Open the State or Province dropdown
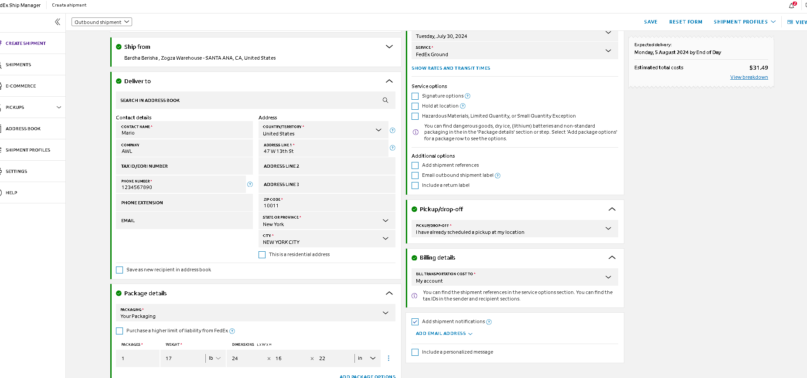The image size is (807, 378). coord(327,221)
